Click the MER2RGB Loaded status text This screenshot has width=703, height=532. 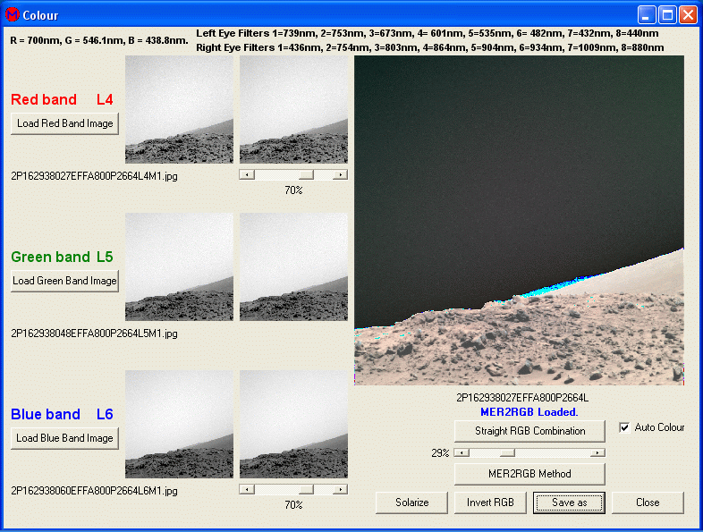529,412
